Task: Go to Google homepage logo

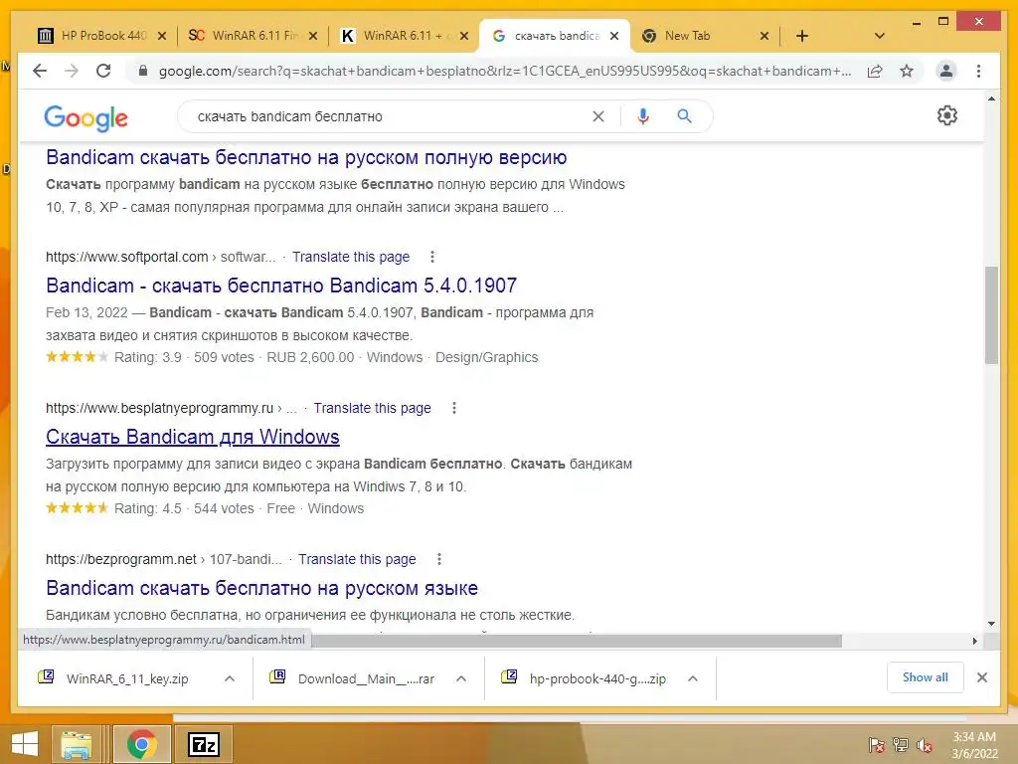Action: (85, 117)
